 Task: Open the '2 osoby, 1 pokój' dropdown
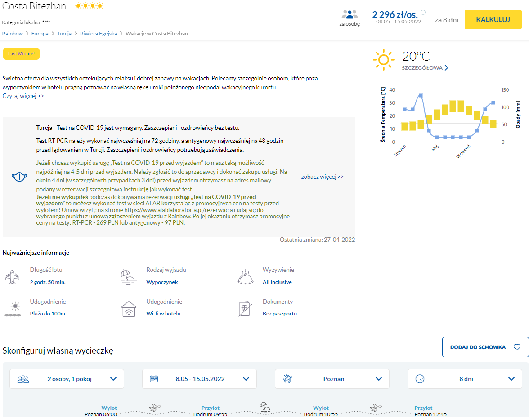pos(67,379)
